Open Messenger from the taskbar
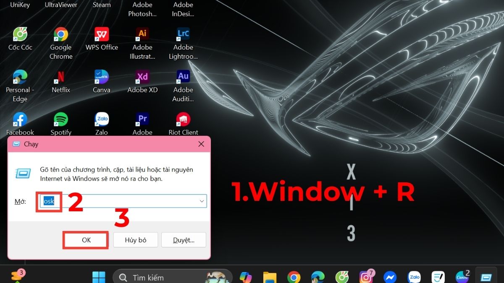Image resolution: width=504 pixels, height=283 pixels. coord(390,277)
